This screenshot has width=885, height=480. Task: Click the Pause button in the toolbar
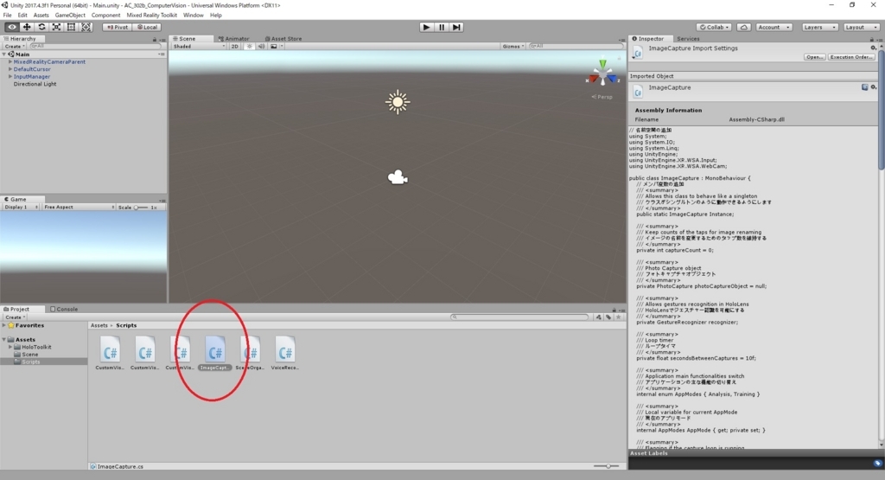coord(442,27)
